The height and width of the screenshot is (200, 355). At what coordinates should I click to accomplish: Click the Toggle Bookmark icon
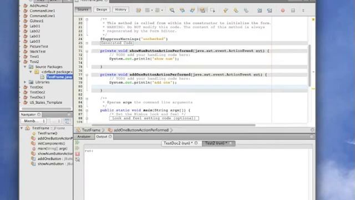click(246, 10)
